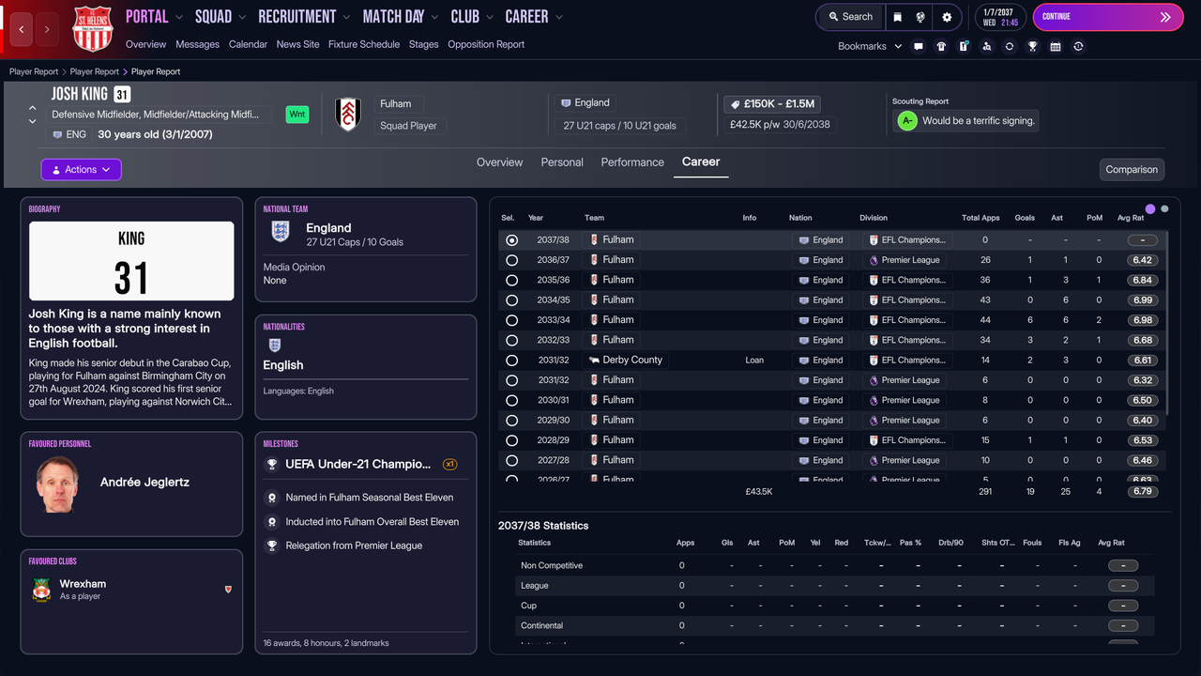Screen dimensions: 1201x676
Task: Select the 2036/37 season radio button
Action: pyautogui.click(x=511, y=260)
